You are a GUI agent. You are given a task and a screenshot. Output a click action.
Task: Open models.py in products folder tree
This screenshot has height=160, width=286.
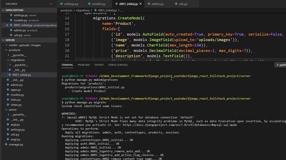(17, 95)
